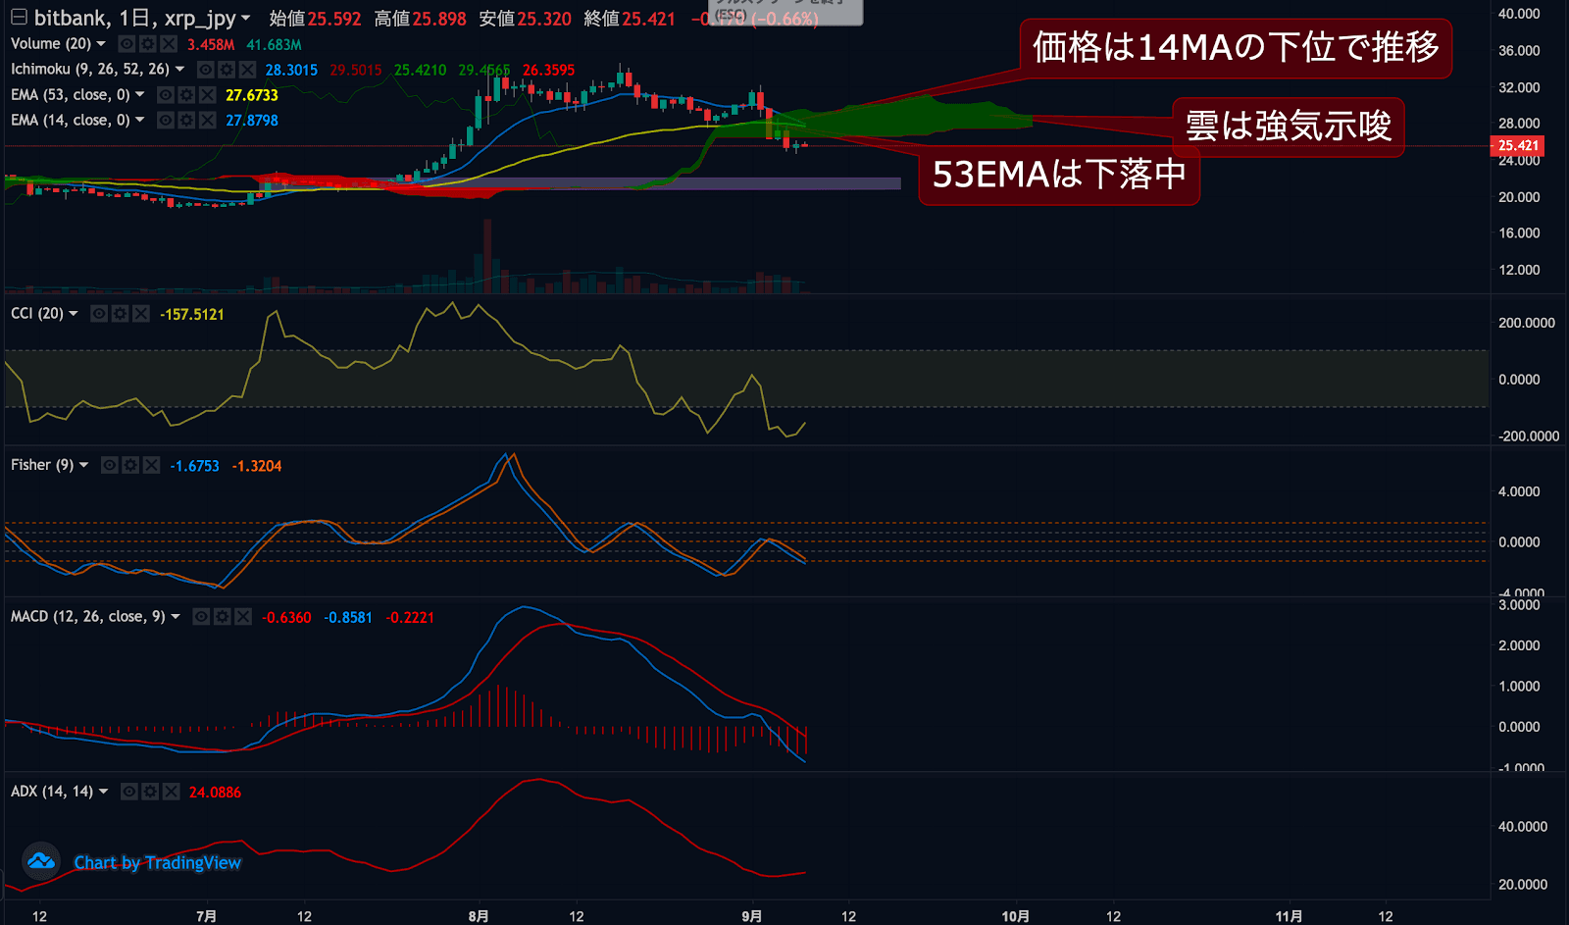
Task: Open CCI indicator settings gear
Action: pos(120,314)
